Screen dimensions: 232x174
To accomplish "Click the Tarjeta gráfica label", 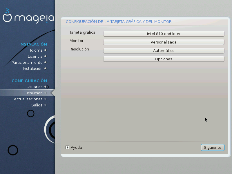I will (x=82, y=32).
